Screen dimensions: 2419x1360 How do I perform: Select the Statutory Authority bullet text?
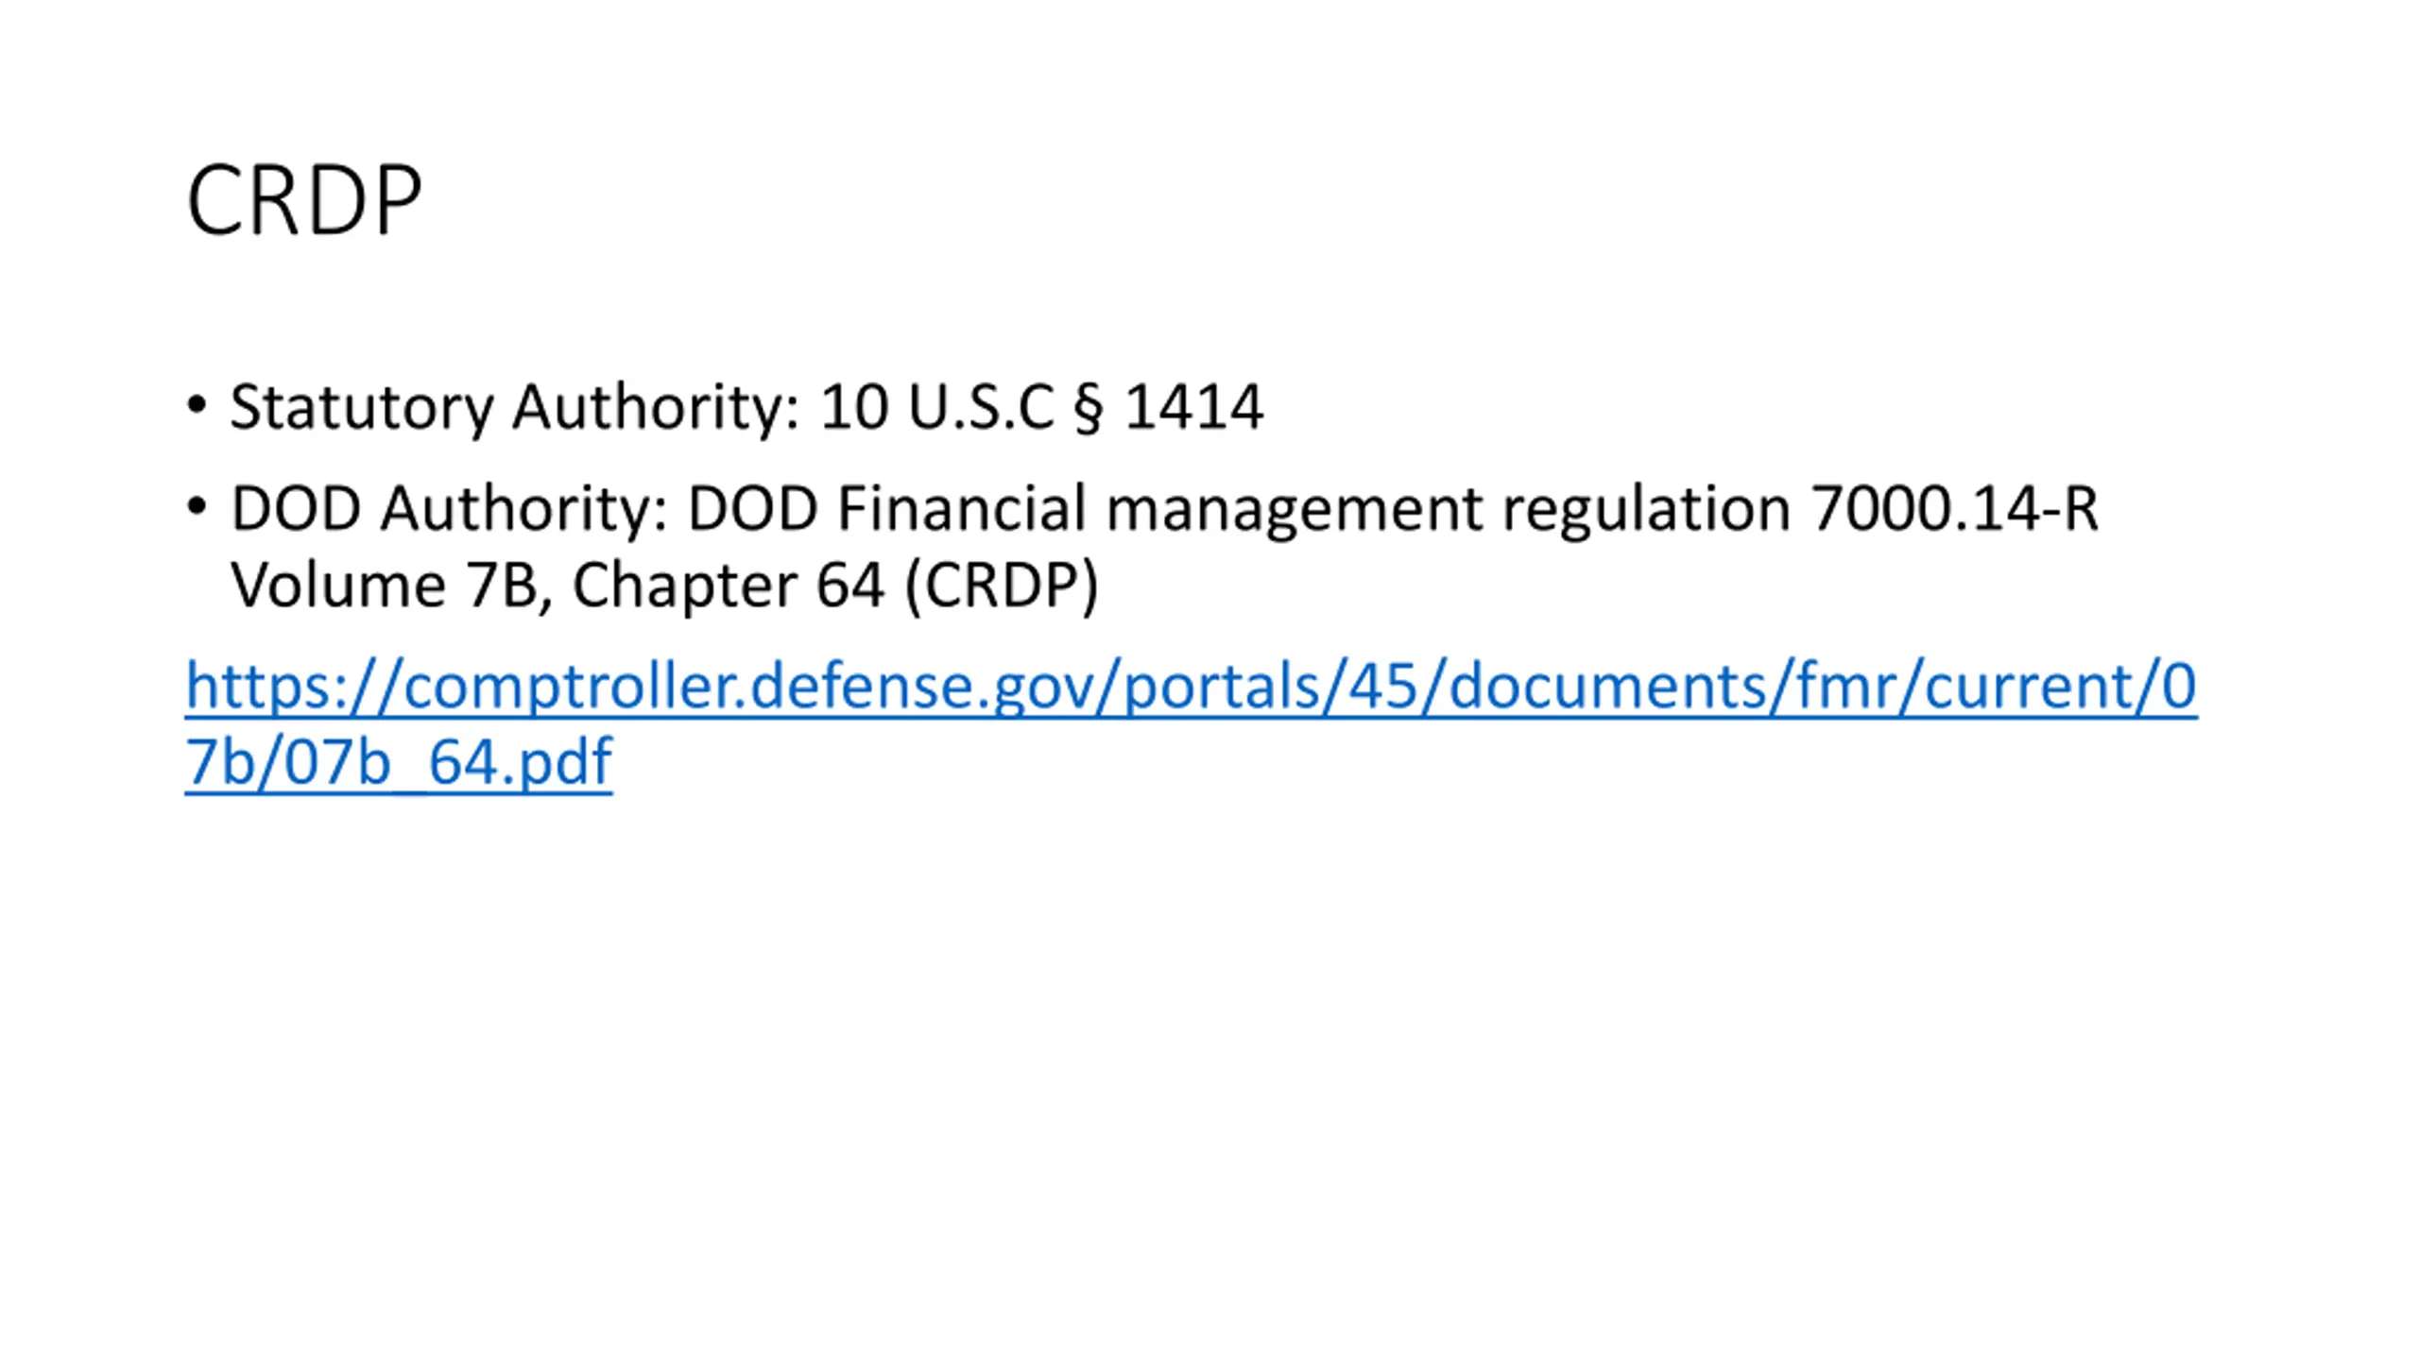pyautogui.click(x=746, y=408)
